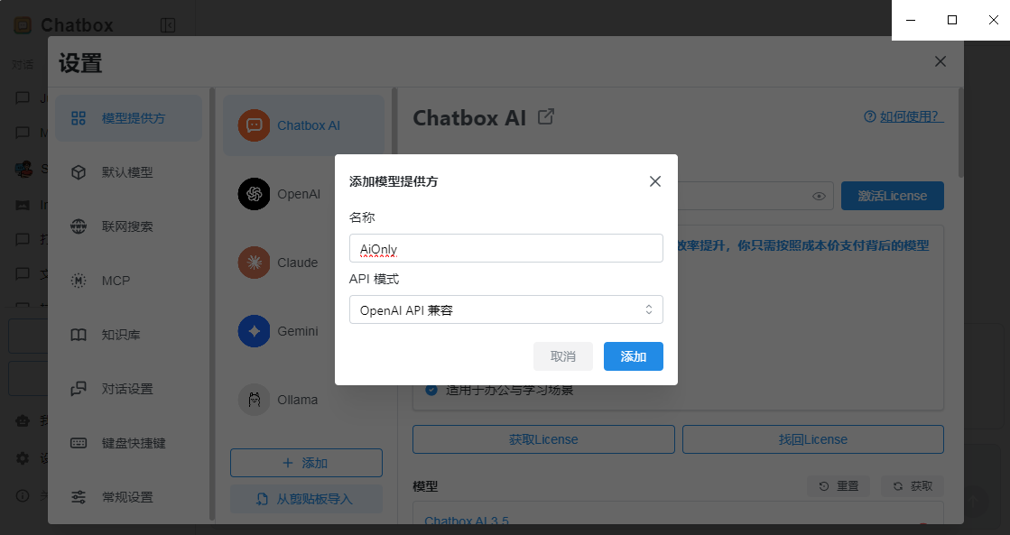This screenshot has height=535, width=1010.
Task: Click the 重置 models button
Action: tap(838, 486)
